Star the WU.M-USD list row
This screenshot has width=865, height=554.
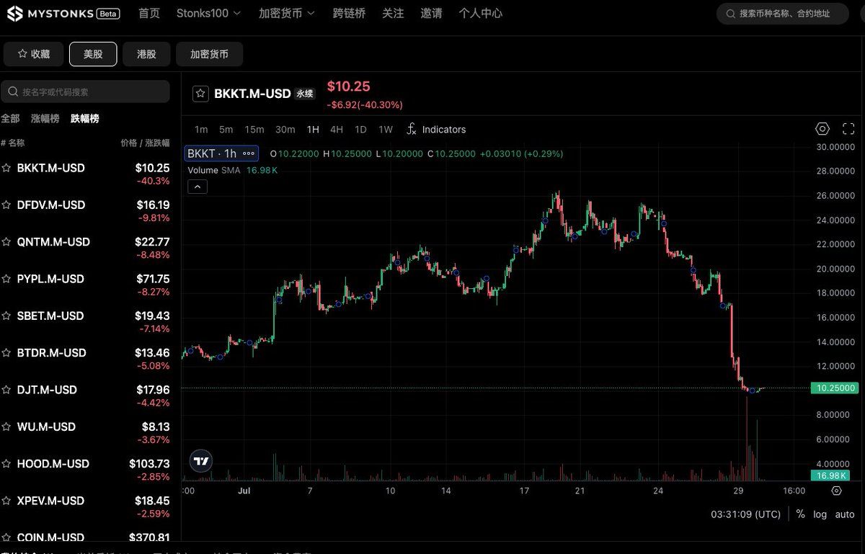coord(6,427)
